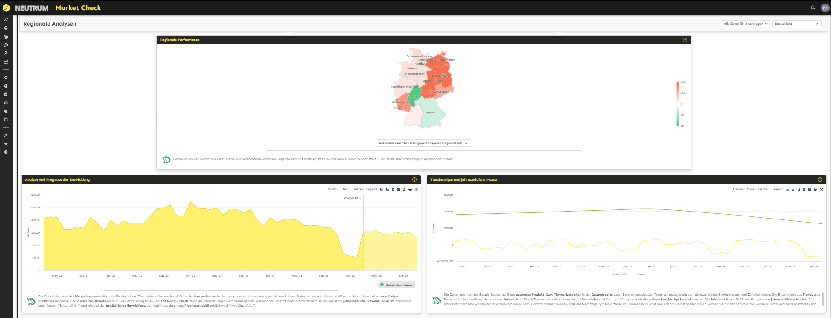Open the notifications bell in header
The image size is (831, 318).
point(813,7)
